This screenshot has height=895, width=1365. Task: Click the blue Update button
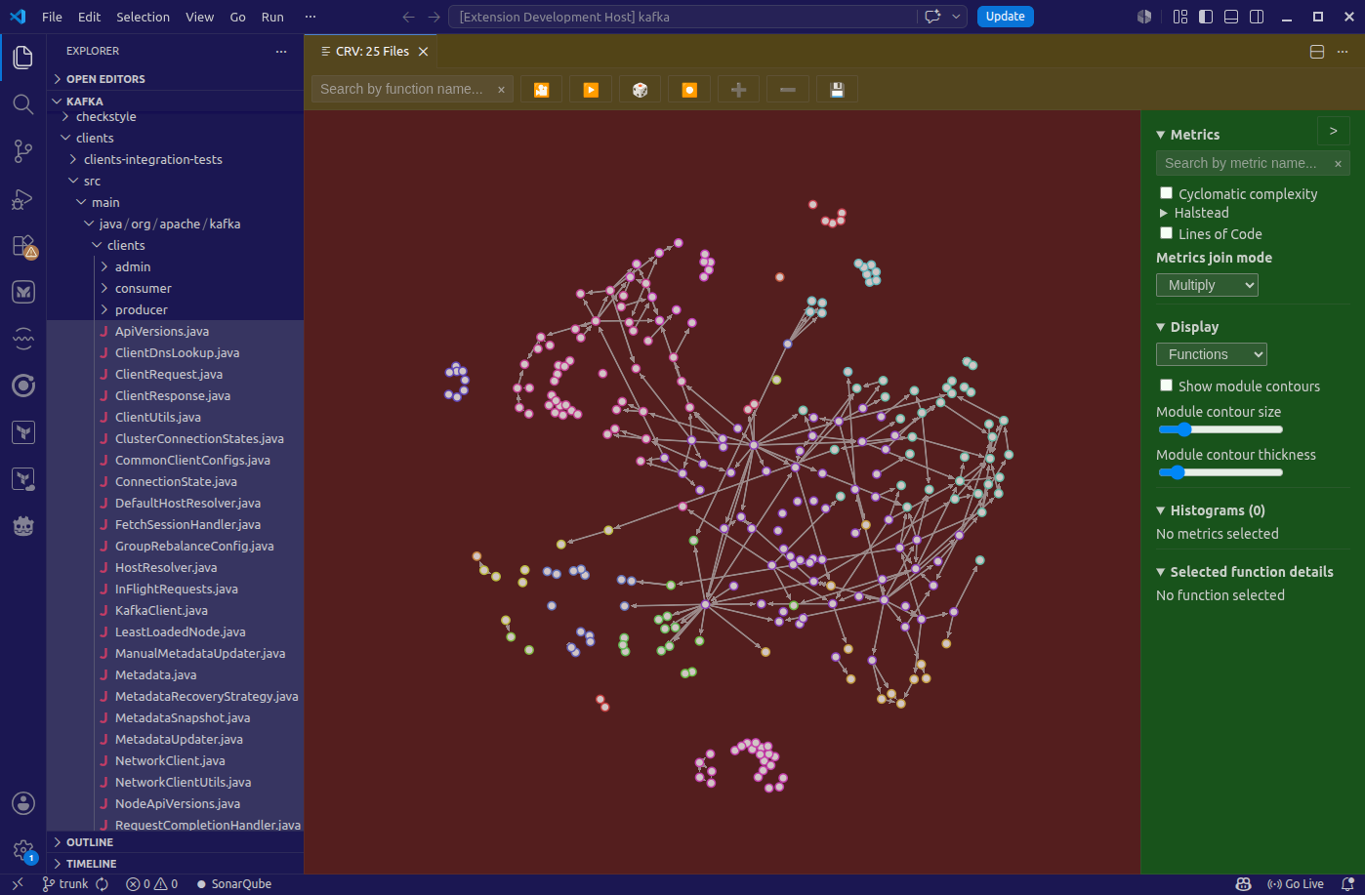[1005, 17]
